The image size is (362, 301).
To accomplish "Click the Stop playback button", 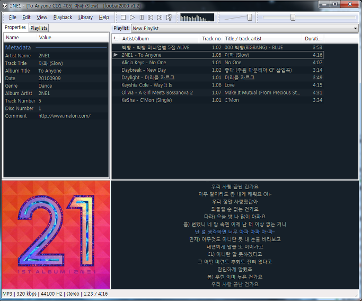I will (123, 18).
